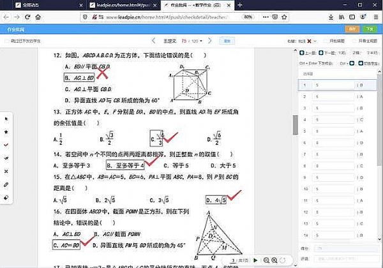Click the score input for question 12
The width and height of the screenshot is (383, 268).
pos(333,212)
